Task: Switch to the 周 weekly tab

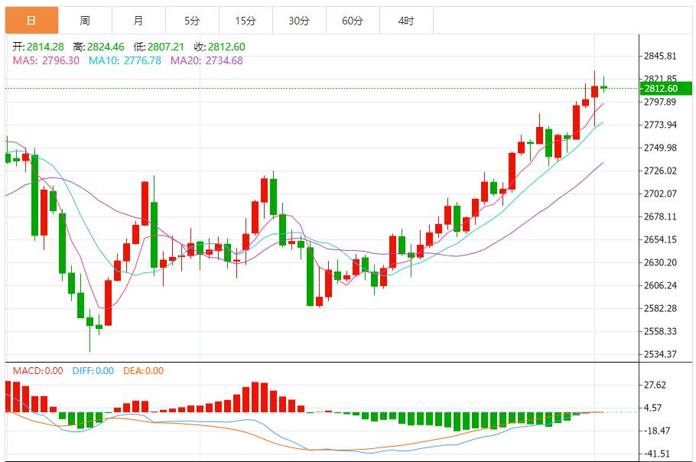Action: 84,21
